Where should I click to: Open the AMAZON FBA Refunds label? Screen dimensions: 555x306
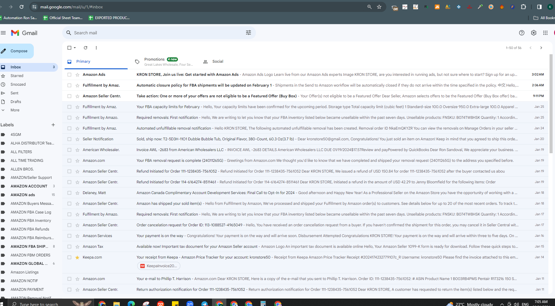click(x=29, y=229)
